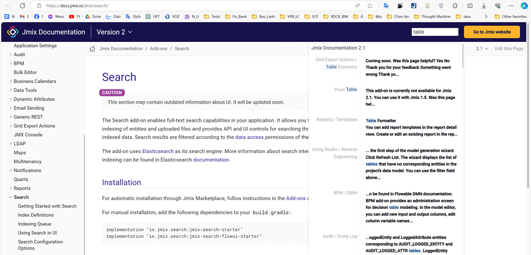Expand the Audit tree node
Viewport: 531px width, 255px height.
pos(10,54)
